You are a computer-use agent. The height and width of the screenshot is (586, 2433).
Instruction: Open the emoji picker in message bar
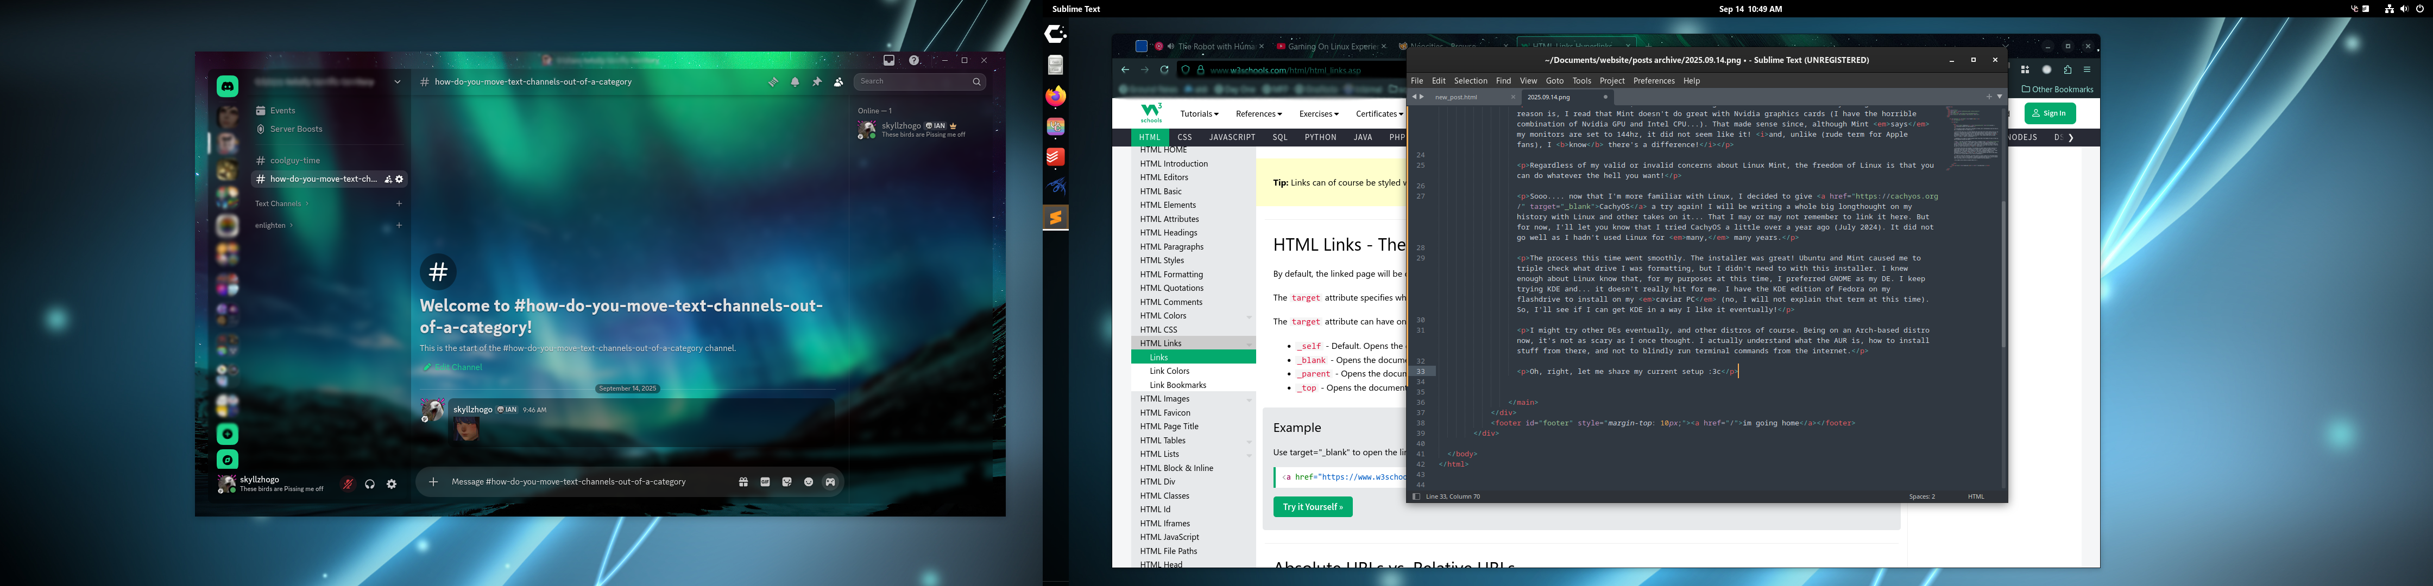tap(809, 482)
